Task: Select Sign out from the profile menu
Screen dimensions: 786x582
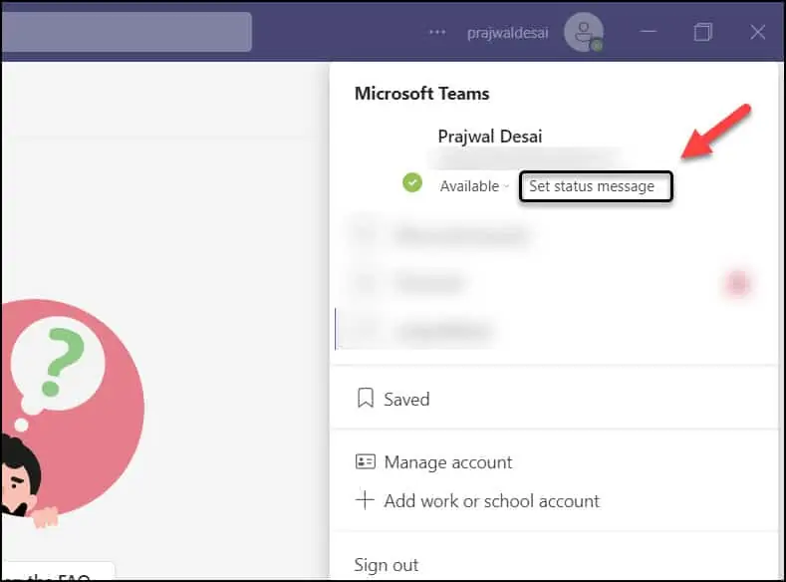Action: point(387,565)
